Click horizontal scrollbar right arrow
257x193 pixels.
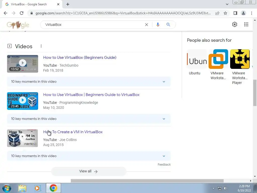point(251,181)
